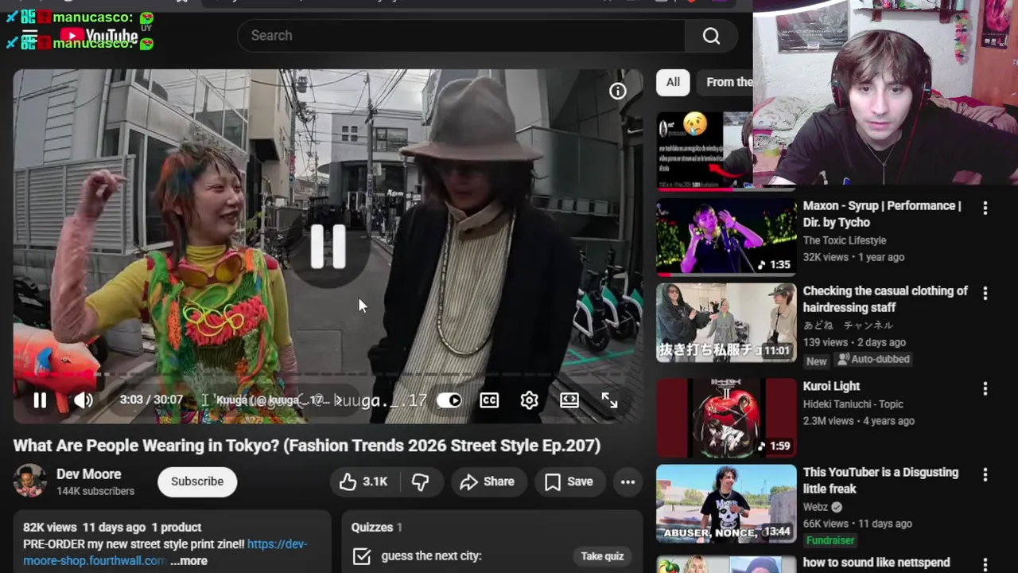Toggle the autoplay switch in player controls
1018x573 pixels.
click(449, 400)
